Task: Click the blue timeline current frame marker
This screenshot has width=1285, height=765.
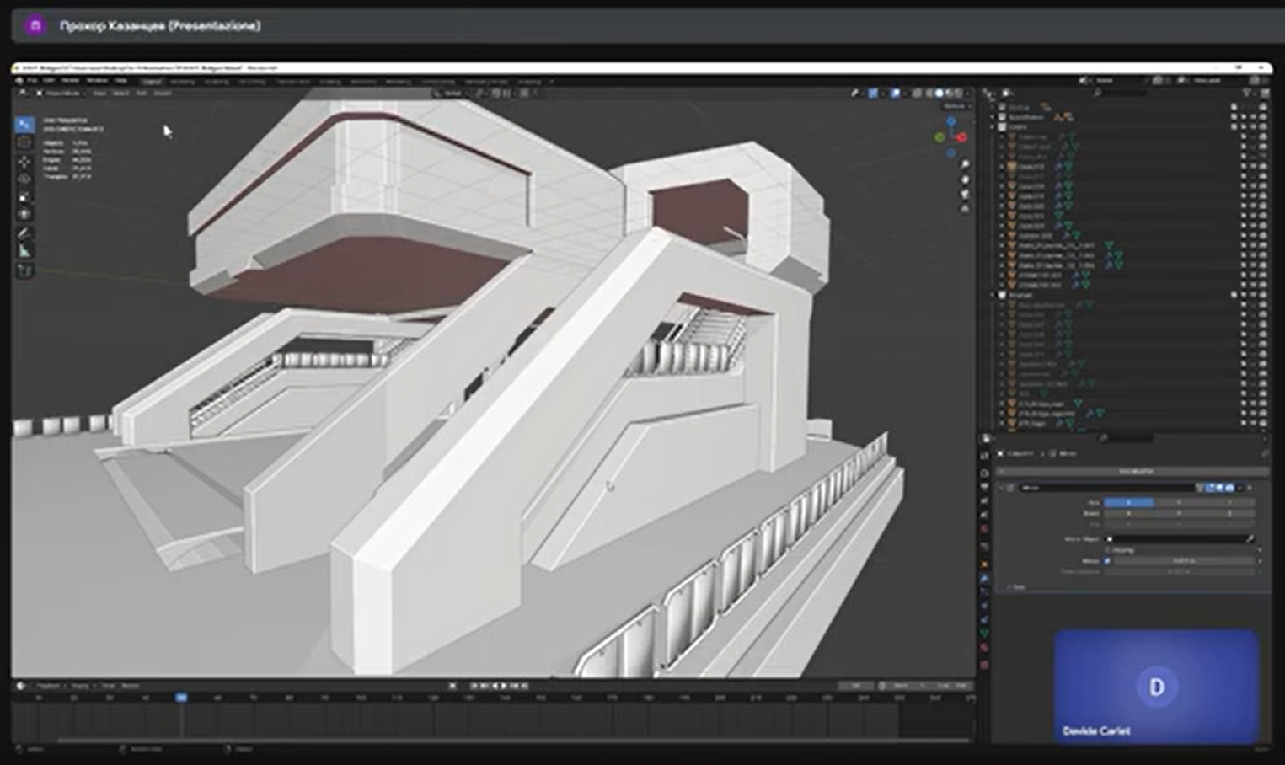Action: pyautogui.click(x=180, y=698)
